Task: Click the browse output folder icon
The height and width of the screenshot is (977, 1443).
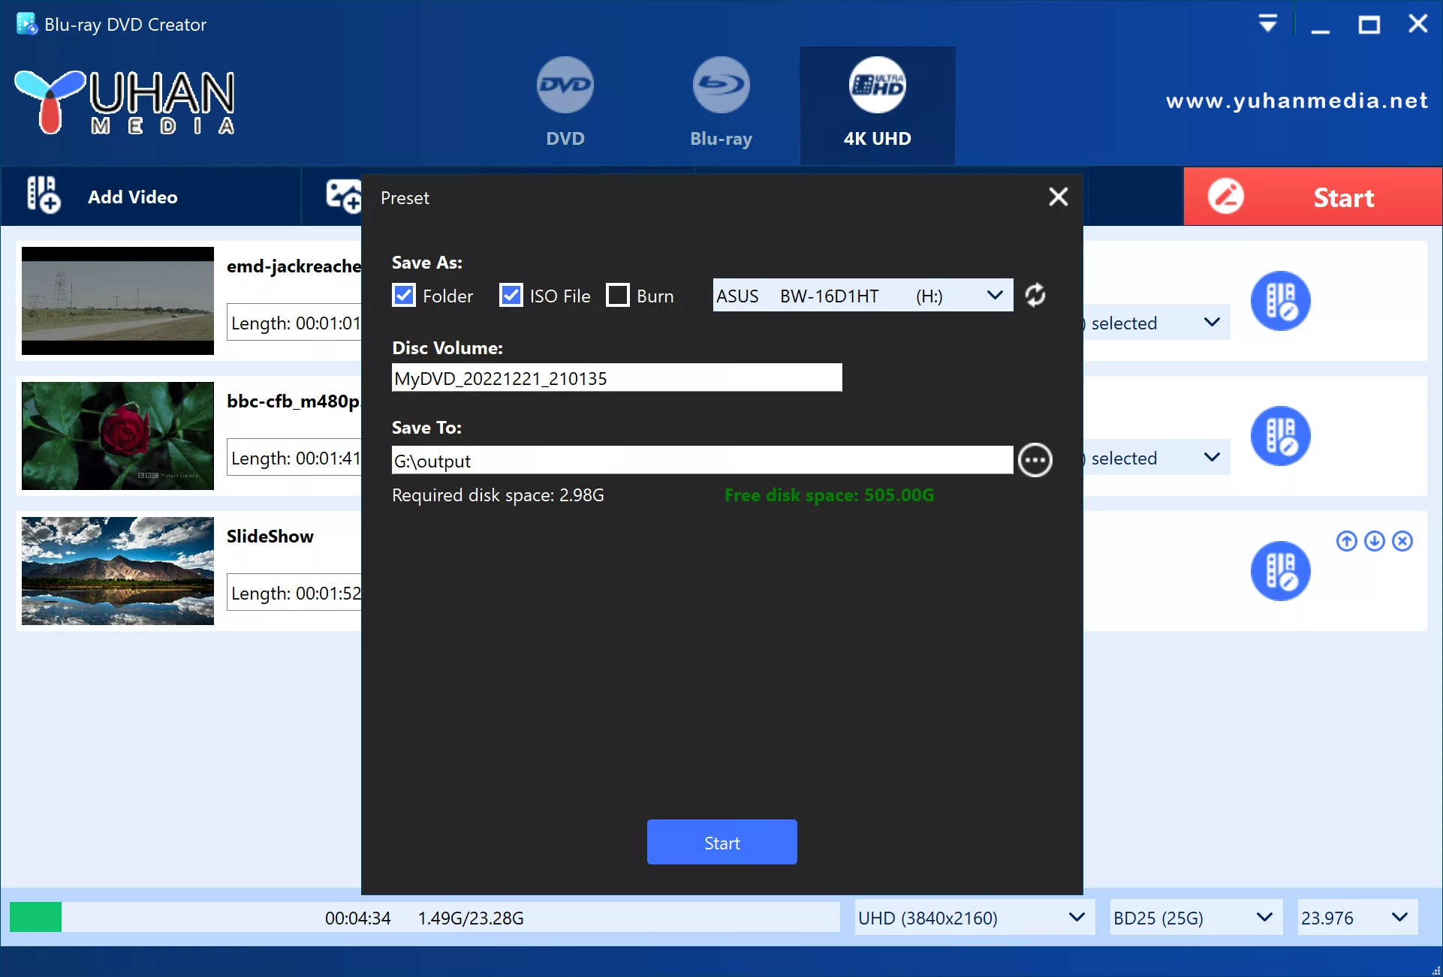Action: [1033, 460]
